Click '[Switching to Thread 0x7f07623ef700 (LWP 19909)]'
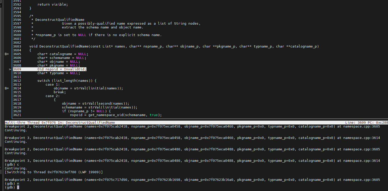Viewport: 388px width, 191px height. click(54, 172)
